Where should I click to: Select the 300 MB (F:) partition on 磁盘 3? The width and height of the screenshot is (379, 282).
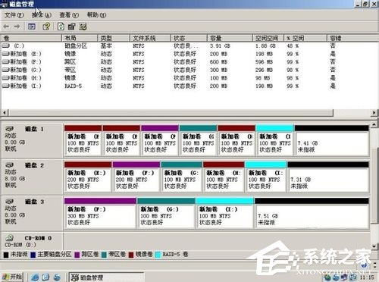100,213
